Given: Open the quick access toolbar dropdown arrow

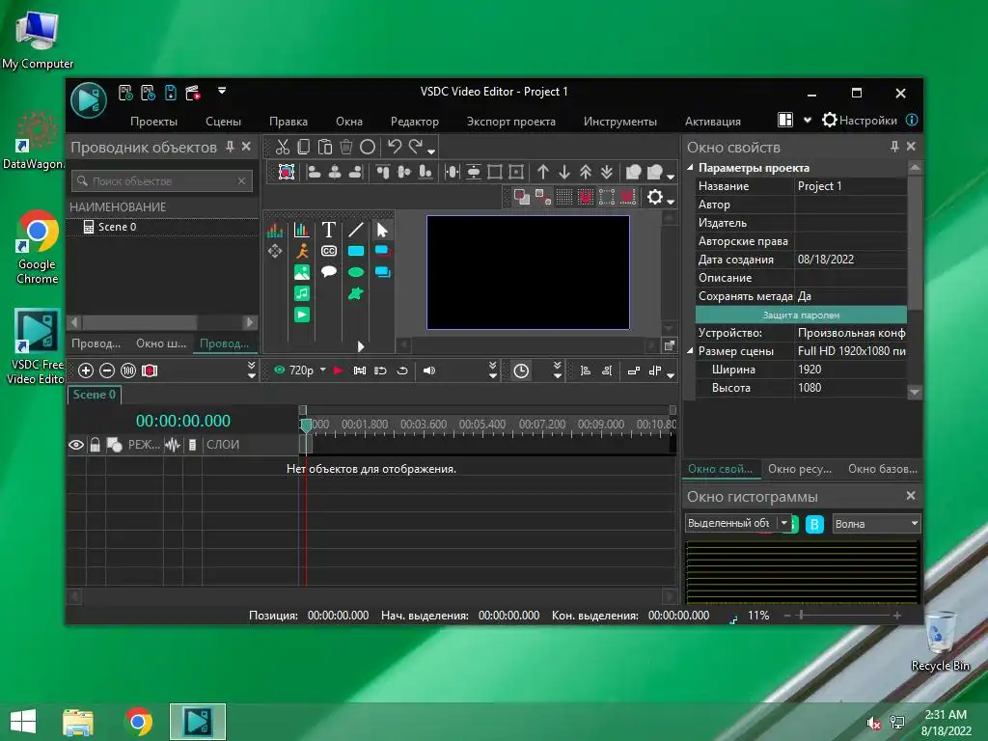Looking at the screenshot, I should pos(222,91).
